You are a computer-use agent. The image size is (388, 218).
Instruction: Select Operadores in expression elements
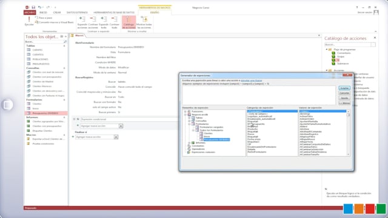198,149
